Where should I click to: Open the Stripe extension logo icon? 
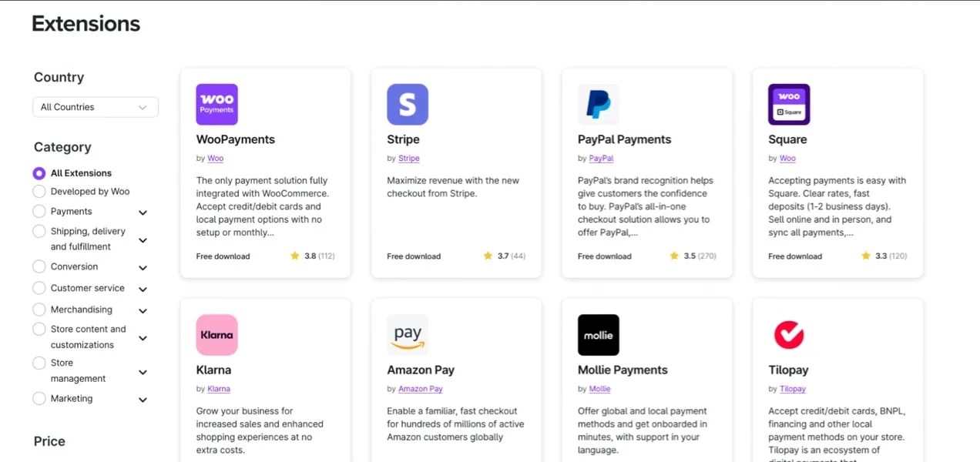click(x=408, y=105)
